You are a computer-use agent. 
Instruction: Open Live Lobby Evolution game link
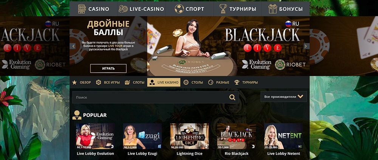(95, 154)
